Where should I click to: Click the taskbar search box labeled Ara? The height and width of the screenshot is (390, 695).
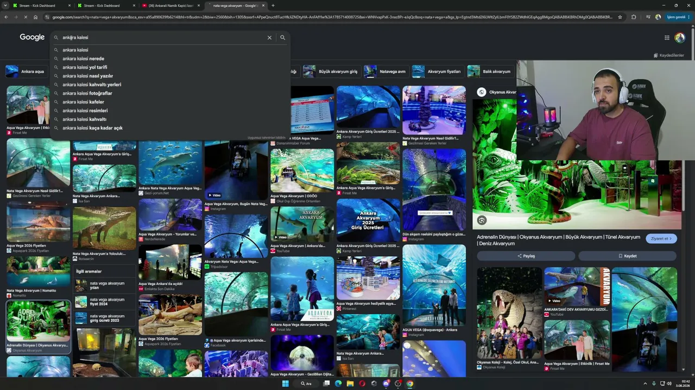click(306, 383)
